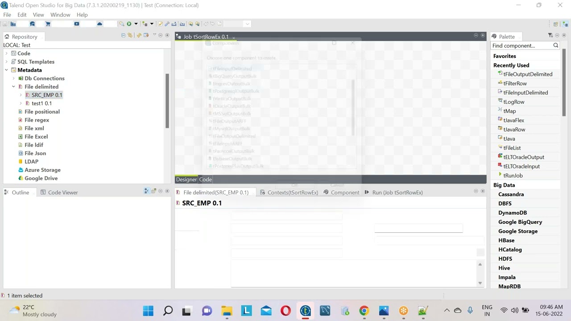Screen dimensions: 571x321
Task: Select tFilterRow component in palette
Action: click(x=515, y=83)
